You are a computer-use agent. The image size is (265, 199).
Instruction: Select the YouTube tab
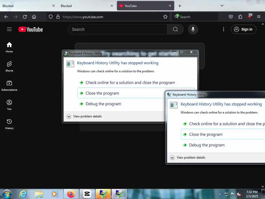pyautogui.click(x=145, y=6)
